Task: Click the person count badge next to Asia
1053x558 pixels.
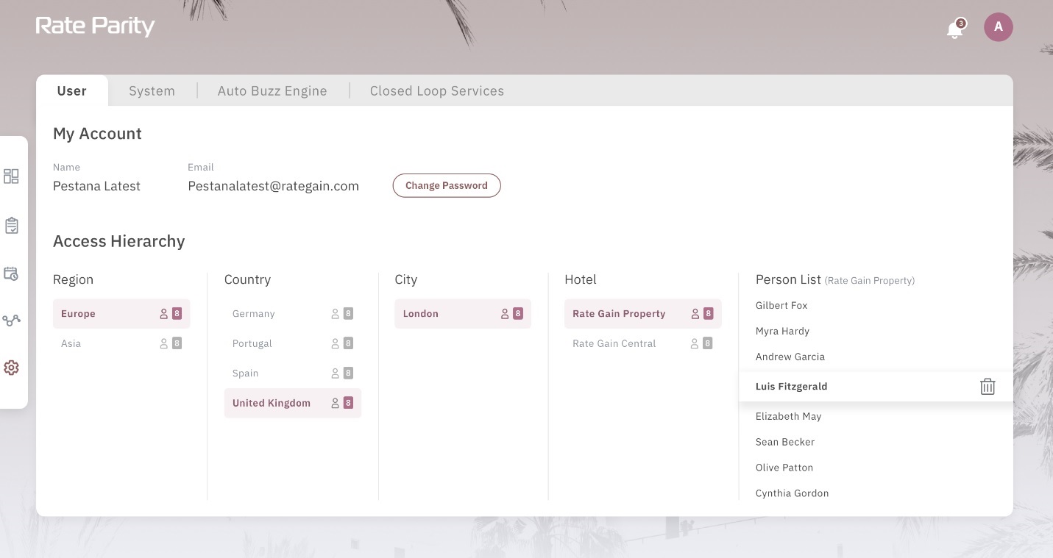Action: pyautogui.click(x=177, y=343)
